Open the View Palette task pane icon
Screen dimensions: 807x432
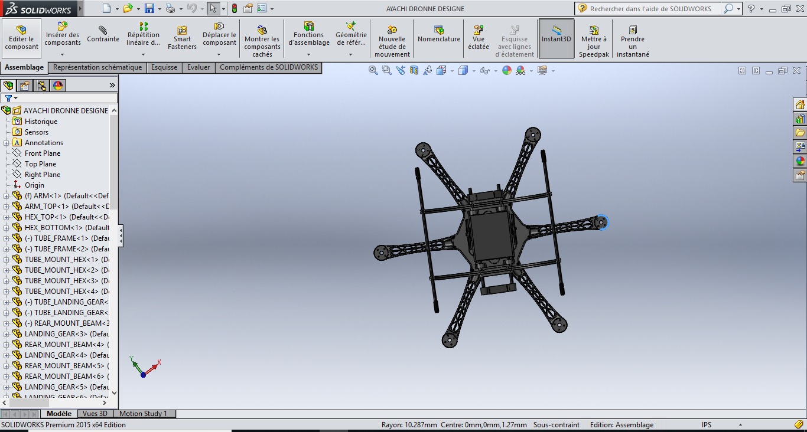800,147
